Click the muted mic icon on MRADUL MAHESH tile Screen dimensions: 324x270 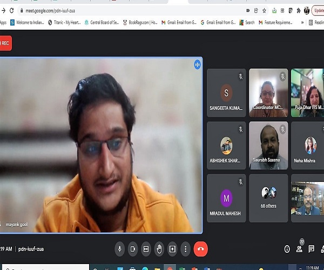240,182
